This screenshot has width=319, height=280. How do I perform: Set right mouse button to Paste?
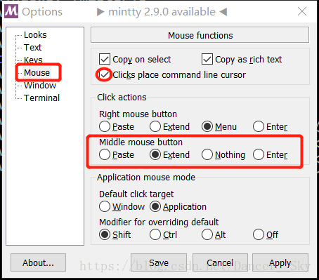coord(105,126)
